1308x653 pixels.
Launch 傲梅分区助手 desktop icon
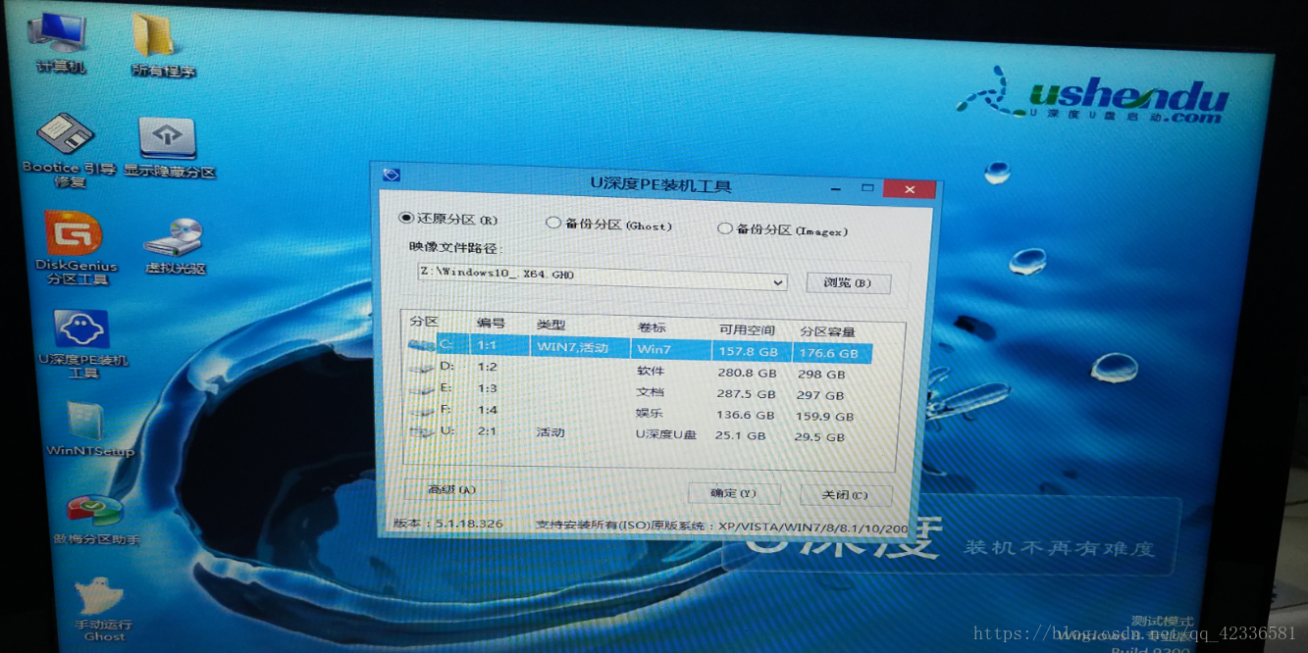[96, 521]
